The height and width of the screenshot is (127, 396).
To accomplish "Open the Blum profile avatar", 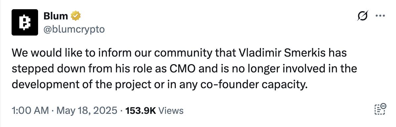I will pyautogui.click(x=25, y=22).
